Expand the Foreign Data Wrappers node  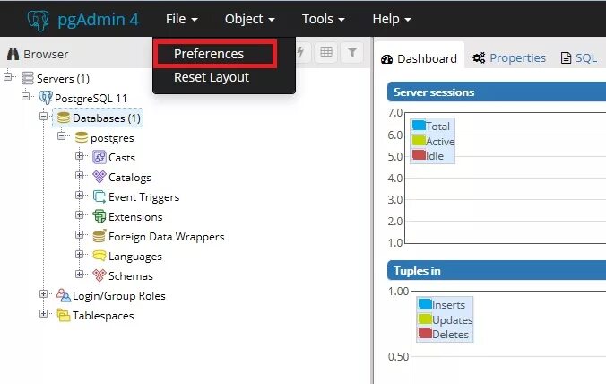[79, 234]
